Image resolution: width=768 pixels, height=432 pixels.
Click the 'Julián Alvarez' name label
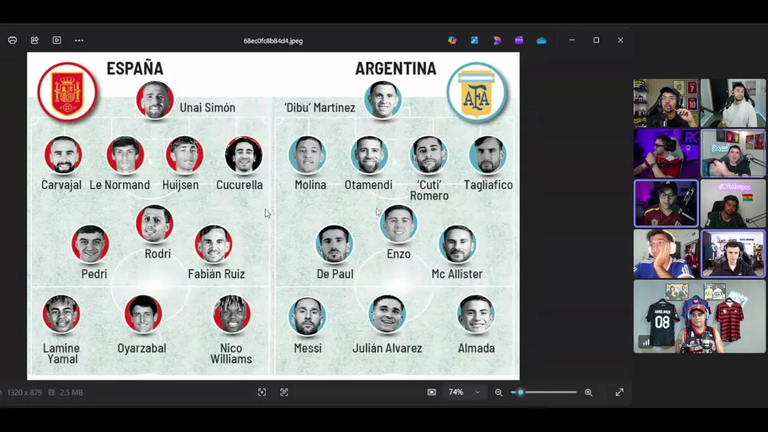(387, 349)
